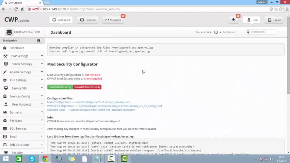Expand the Service SSH menu arrow

point(42,88)
